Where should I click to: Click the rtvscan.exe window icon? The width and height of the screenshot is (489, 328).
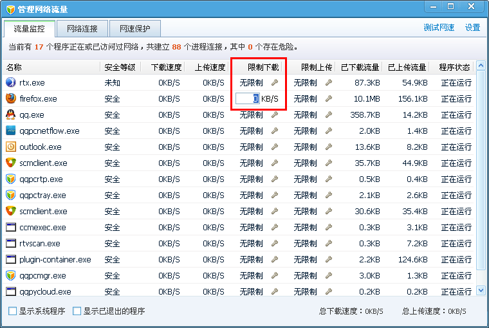tap(10, 243)
